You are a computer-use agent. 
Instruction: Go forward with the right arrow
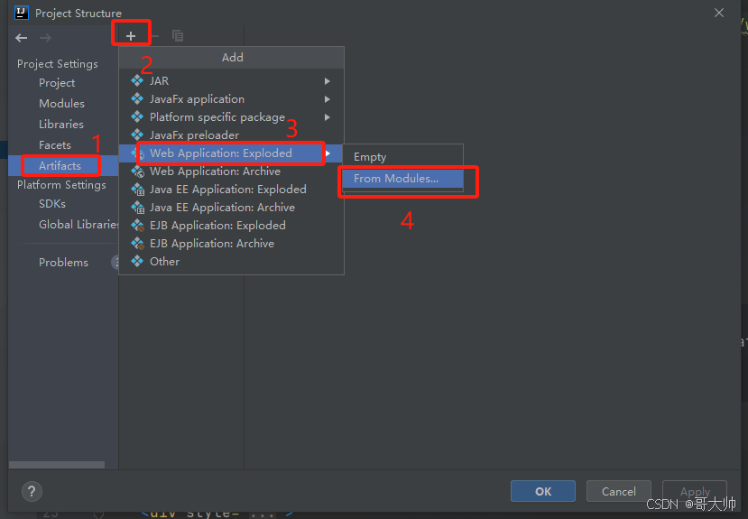(x=45, y=38)
